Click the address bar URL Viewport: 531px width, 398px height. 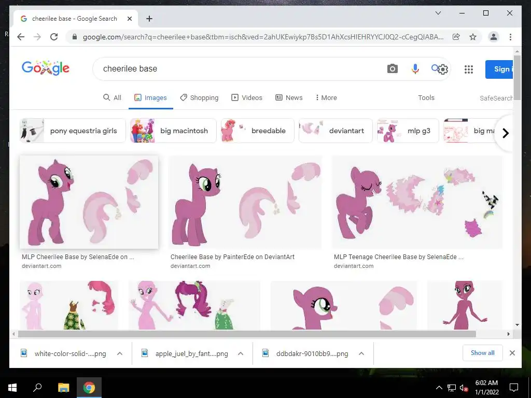(x=263, y=37)
